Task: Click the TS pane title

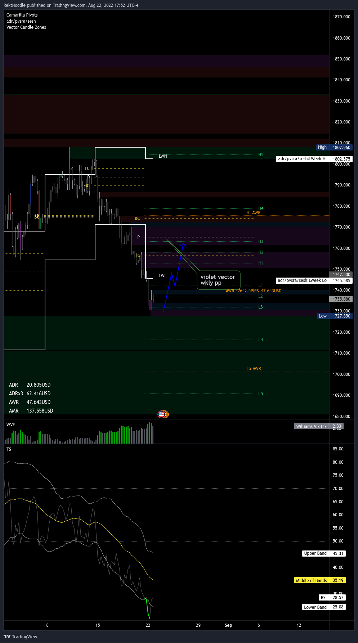Action: coord(9,449)
